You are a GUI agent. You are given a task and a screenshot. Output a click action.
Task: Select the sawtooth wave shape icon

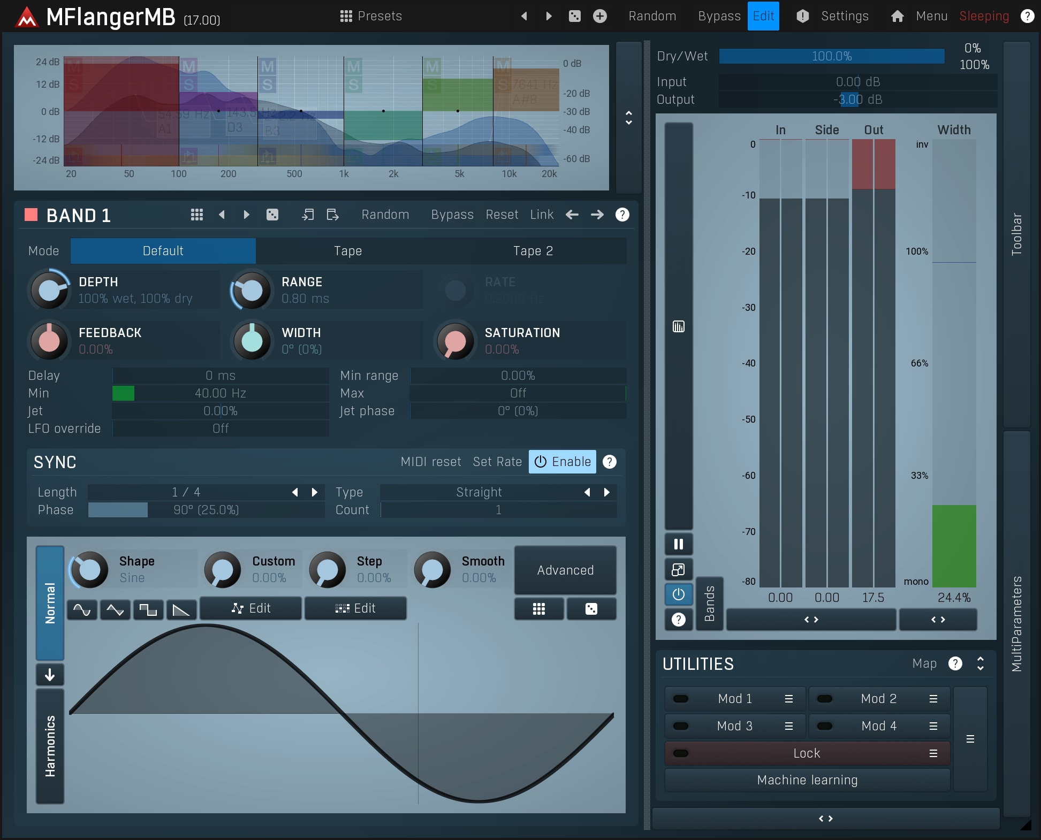[181, 609]
